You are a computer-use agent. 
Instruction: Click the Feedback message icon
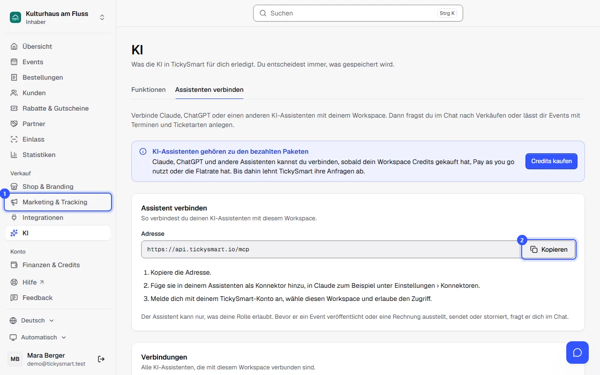coord(14,298)
